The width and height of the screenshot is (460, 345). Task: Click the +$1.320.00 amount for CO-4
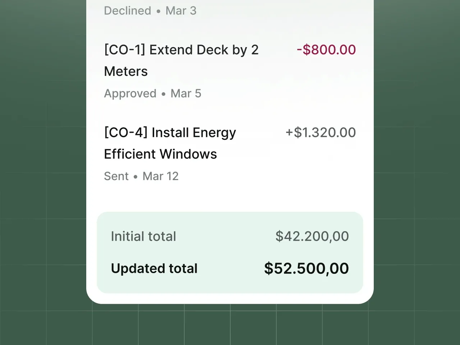tap(321, 132)
